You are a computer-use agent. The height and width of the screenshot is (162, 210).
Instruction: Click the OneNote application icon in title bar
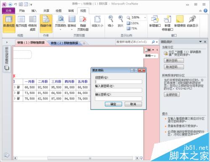[x=4, y=5]
